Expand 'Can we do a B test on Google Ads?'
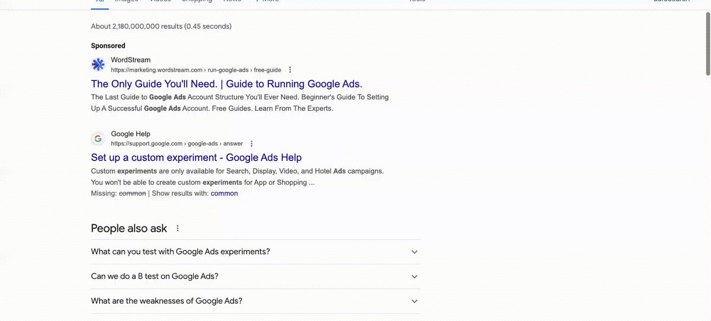The width and height of the screenshot is (711, 321). point(255,277)
